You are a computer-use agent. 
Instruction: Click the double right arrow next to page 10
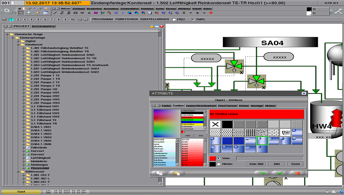pos(86,20)
